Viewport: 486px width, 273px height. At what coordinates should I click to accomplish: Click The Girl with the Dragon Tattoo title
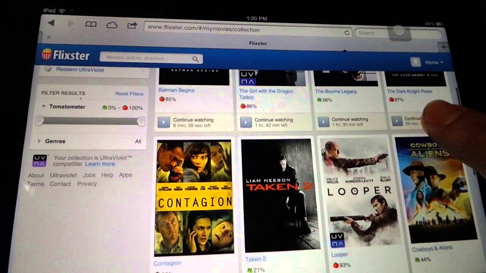(266, 94)
